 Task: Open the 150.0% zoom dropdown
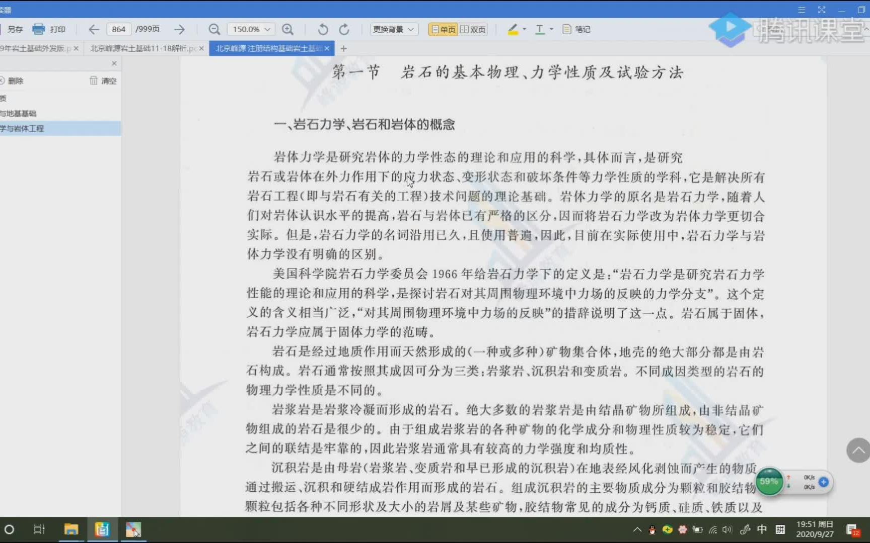tap(251, 29)
